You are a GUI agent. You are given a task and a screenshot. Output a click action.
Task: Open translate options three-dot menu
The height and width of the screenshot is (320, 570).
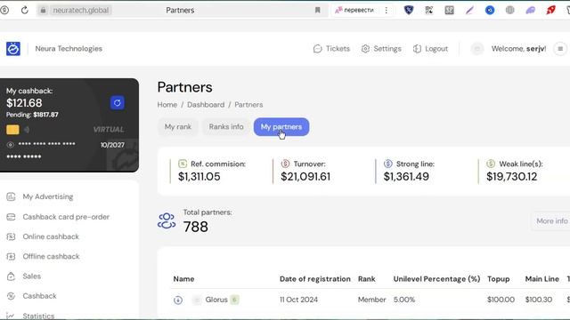click(x=386, y=10)
